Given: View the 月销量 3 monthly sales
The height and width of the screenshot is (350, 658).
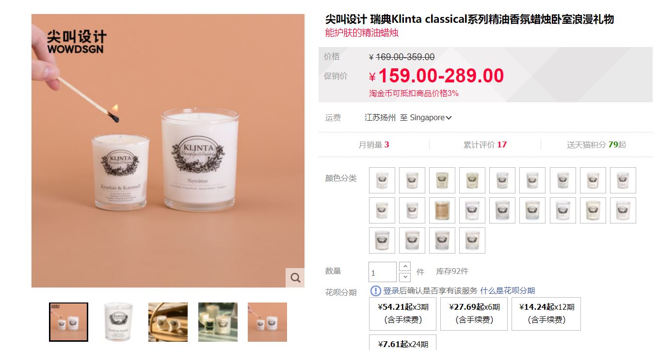Looking at the screenshot, I should (x=374, y=144).
